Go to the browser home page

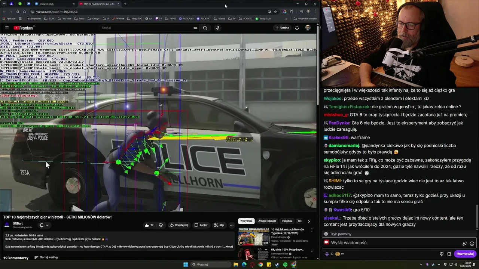(24, 12)
